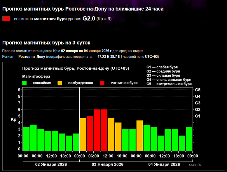Click the green 'спокойная' legend swatch
The image size is (227, 172).
[25, 83]
